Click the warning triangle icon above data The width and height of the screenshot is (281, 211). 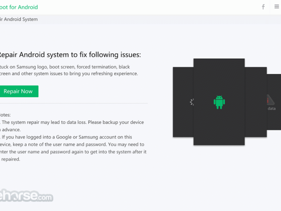point(270,100)
